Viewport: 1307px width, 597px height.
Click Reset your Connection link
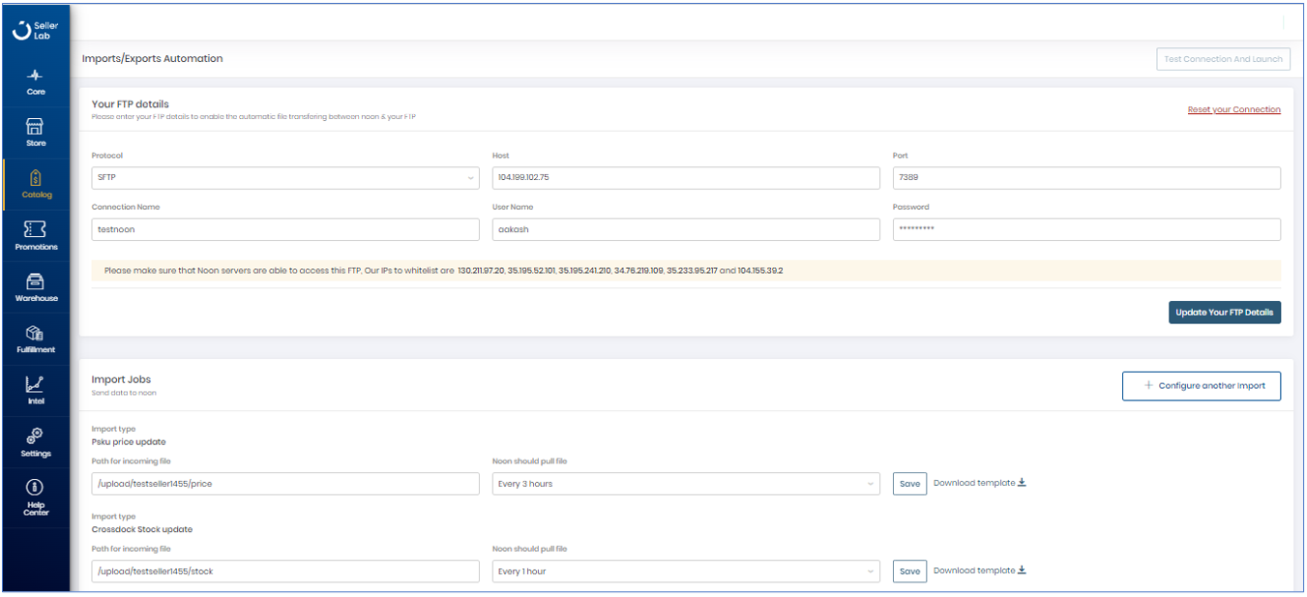[x=1233, y=109]
